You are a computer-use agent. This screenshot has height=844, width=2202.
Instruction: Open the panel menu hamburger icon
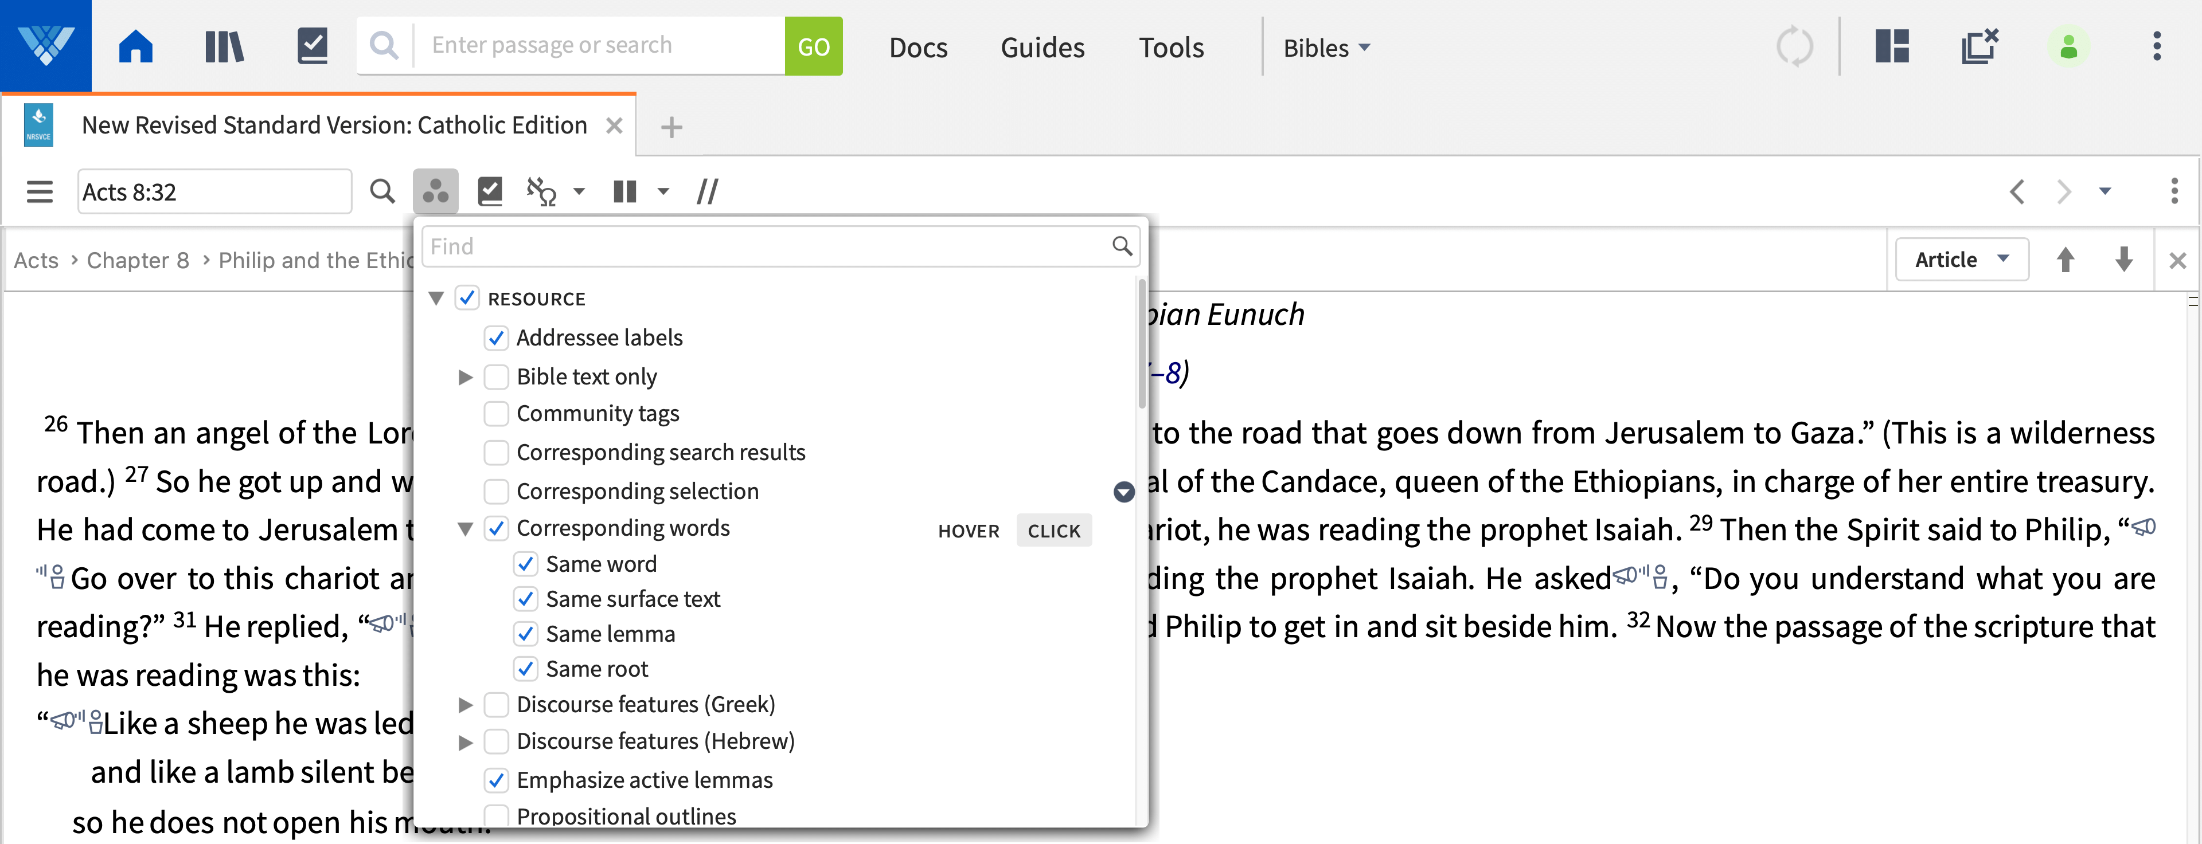pyautogui.click(x=40, y=191)
